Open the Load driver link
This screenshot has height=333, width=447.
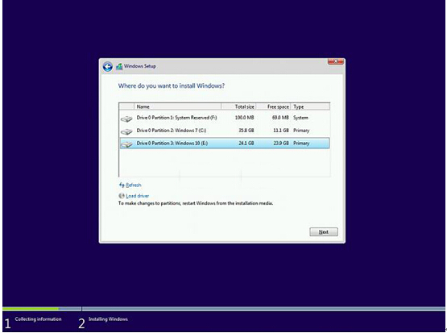coord(138,196)
